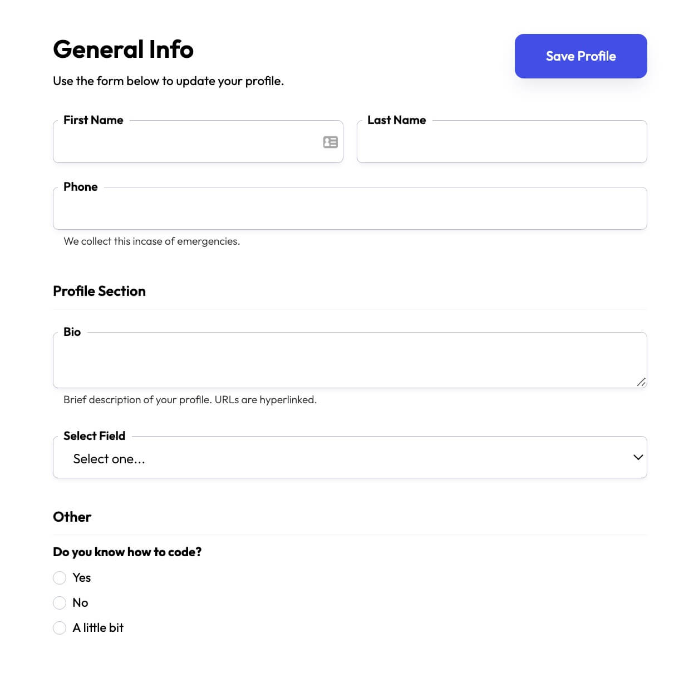Click inside the Bio text area
This screenshot has height=683, width=679.
pyautogui.click(x=350, y=359)
